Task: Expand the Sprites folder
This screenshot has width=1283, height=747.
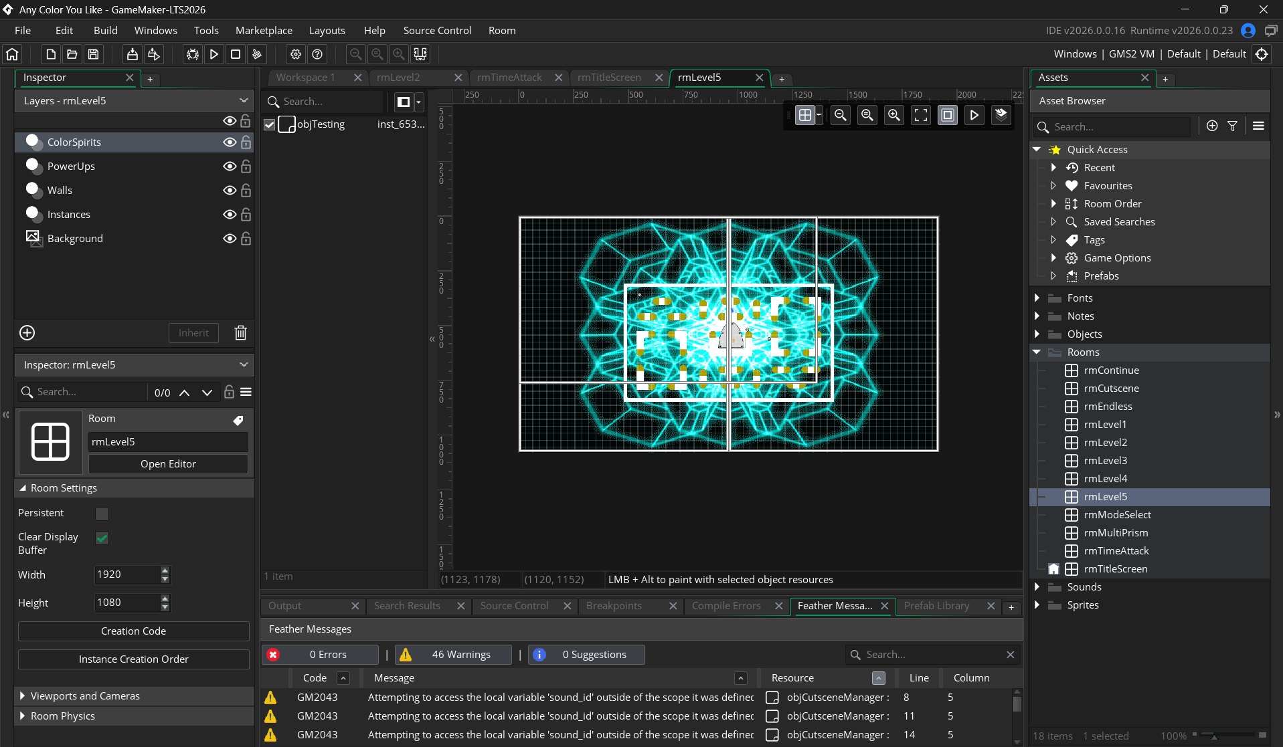Action: [1037, 605]
